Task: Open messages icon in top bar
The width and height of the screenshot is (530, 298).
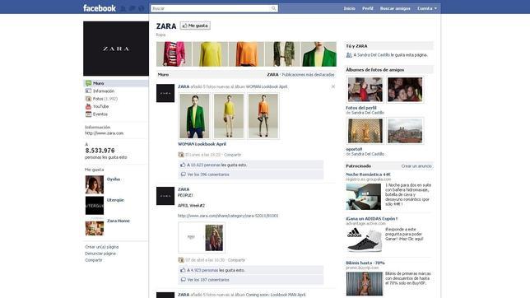Action: (x=132, y=8)
